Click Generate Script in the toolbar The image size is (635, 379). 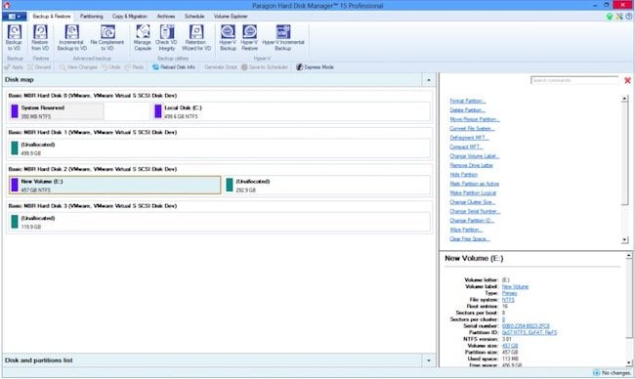(x=221, y=67)
